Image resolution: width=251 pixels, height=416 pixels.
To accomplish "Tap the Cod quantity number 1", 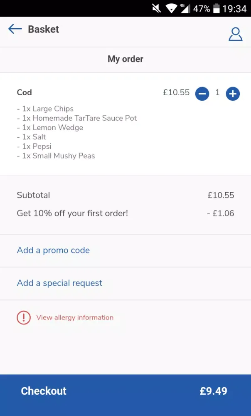I will pyautogui.click(x=217, y=92).
